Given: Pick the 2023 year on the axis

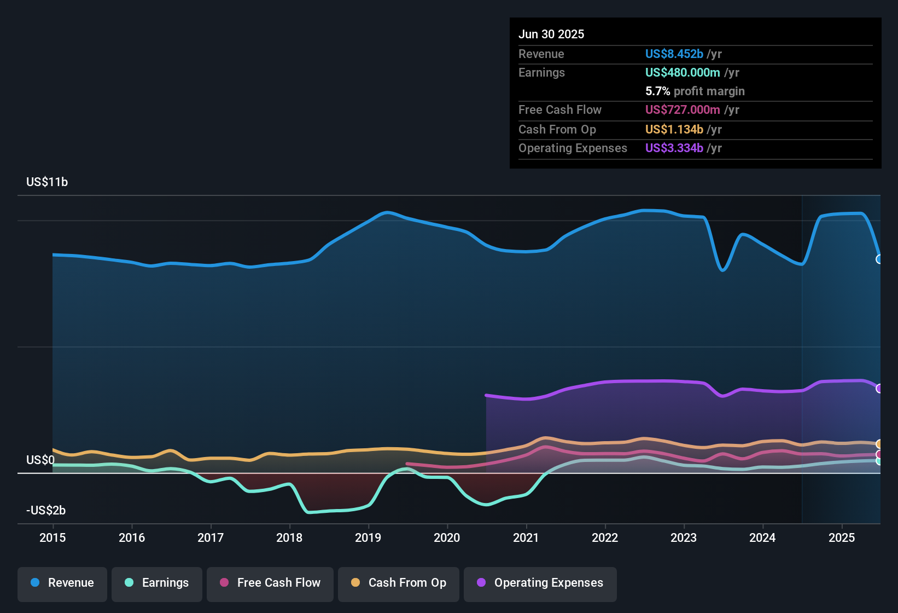Looking at the screenshot, I should click(x=684, y=537).
